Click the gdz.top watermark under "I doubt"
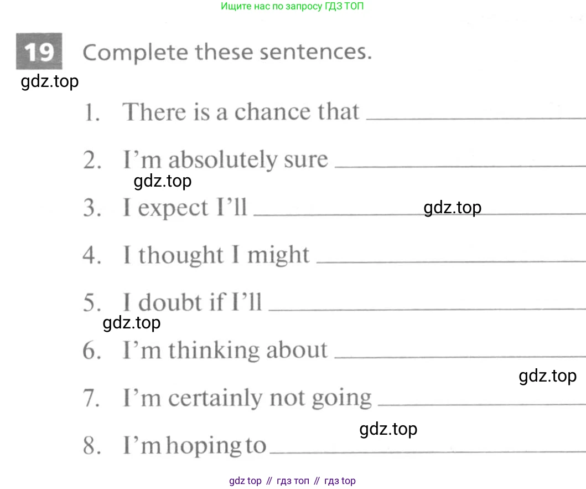The width and height of the screenshot is (586, 489). pos(132,322)
